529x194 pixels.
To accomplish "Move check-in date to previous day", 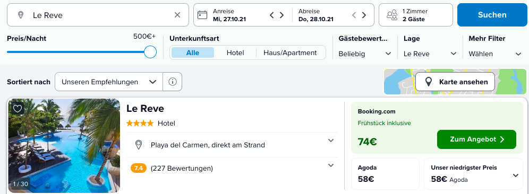I will click(272, 15).
